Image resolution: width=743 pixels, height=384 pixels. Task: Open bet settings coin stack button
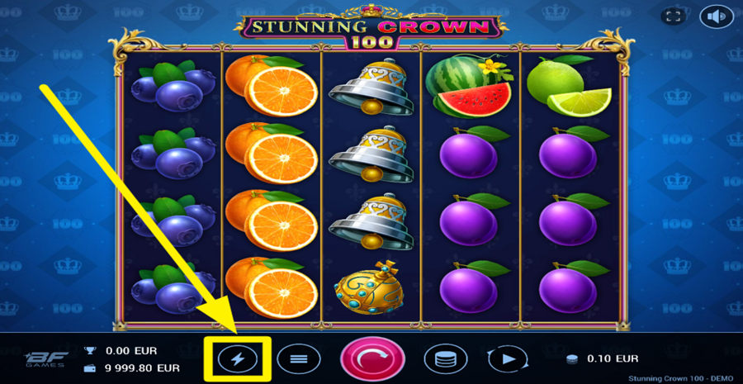pos(446,359)
